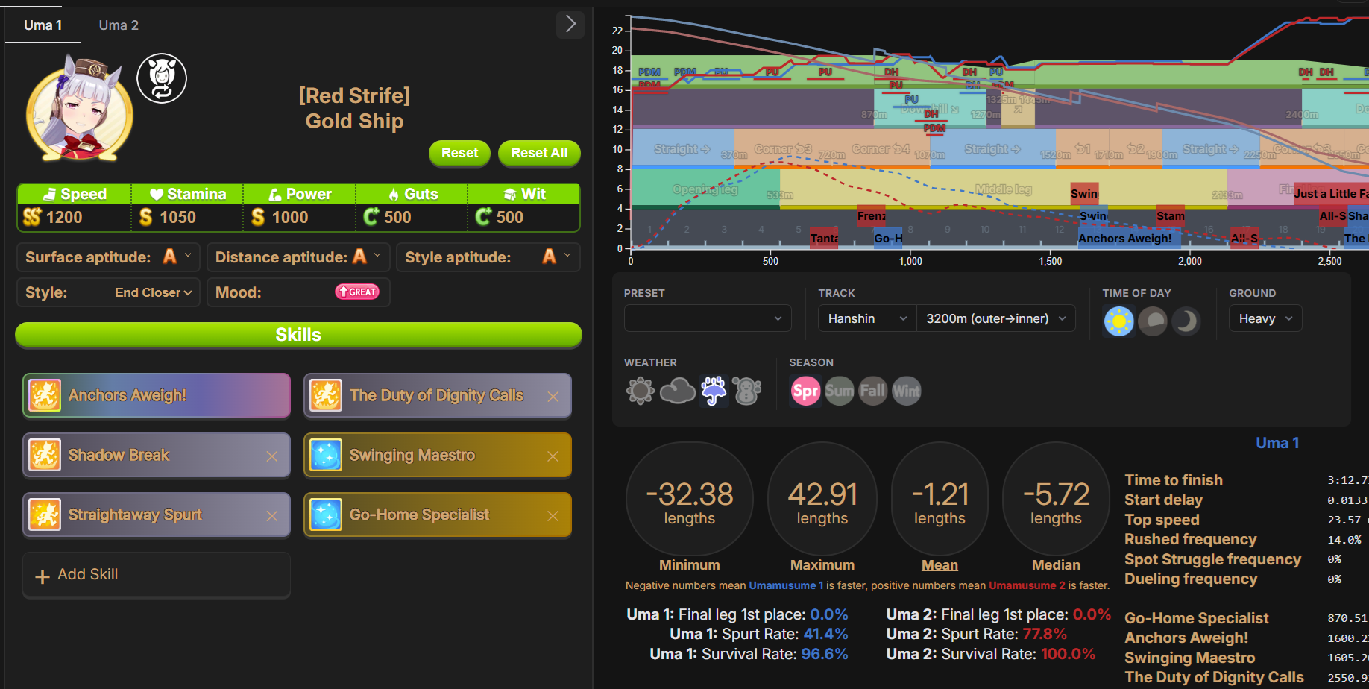This screenshot has height=689, width=1369.
Task: Click the Guts stat rank icon
Action: (371, 217)
